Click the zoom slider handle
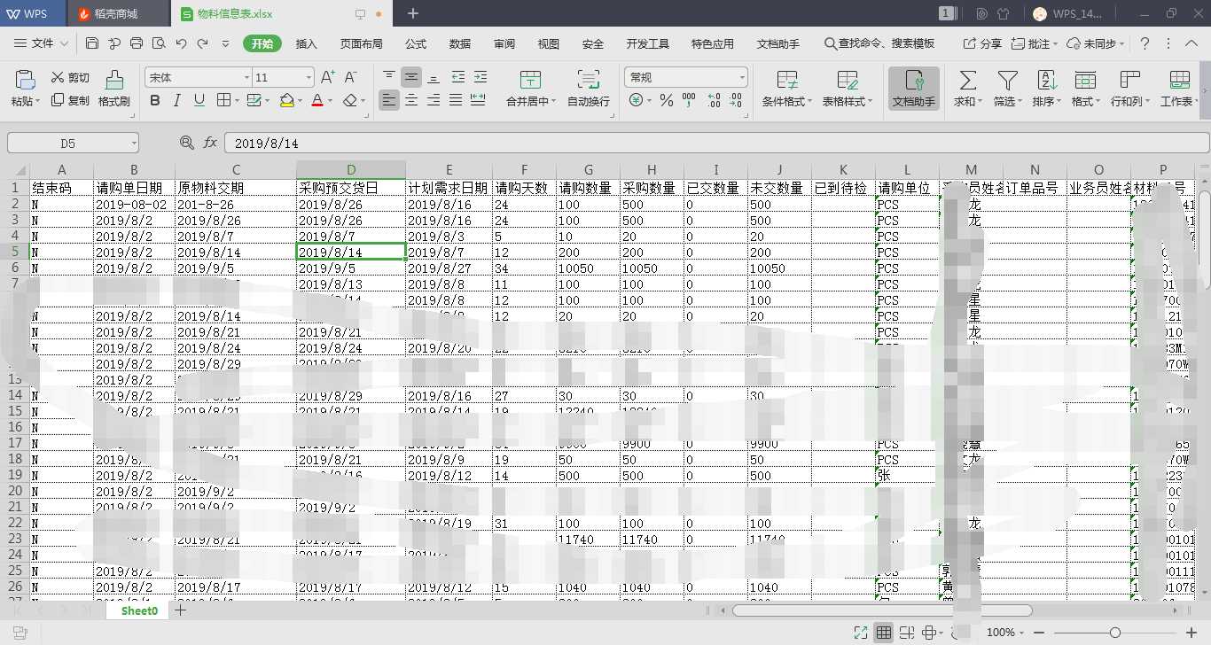 pos(1115,633)
